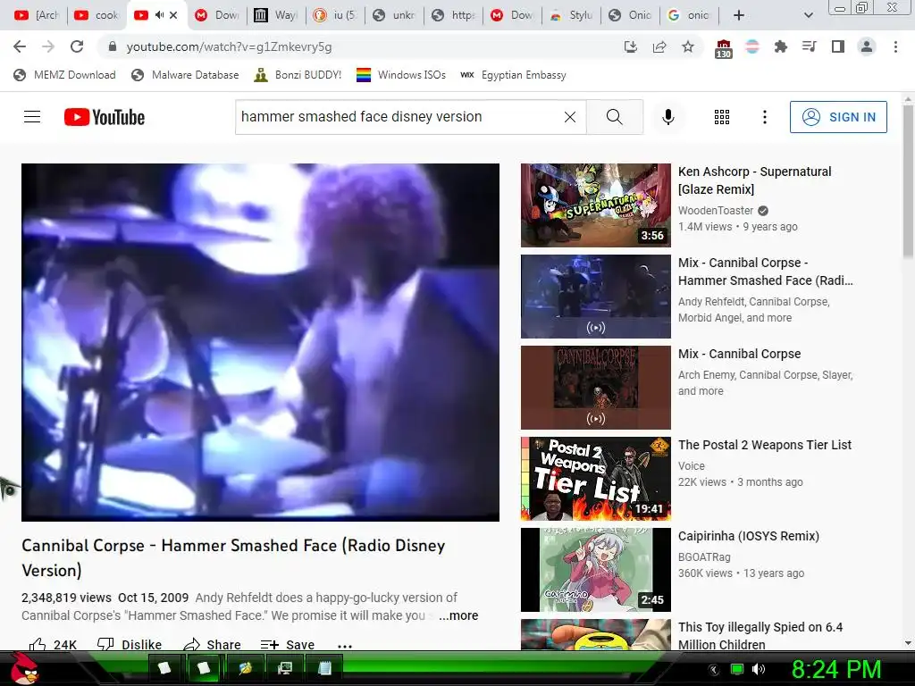The width and height of the screenshot is (915, 686).
Task: Open the Extensions puzzle piece menu
Action: pyautogui.click(x=780, y=46)
